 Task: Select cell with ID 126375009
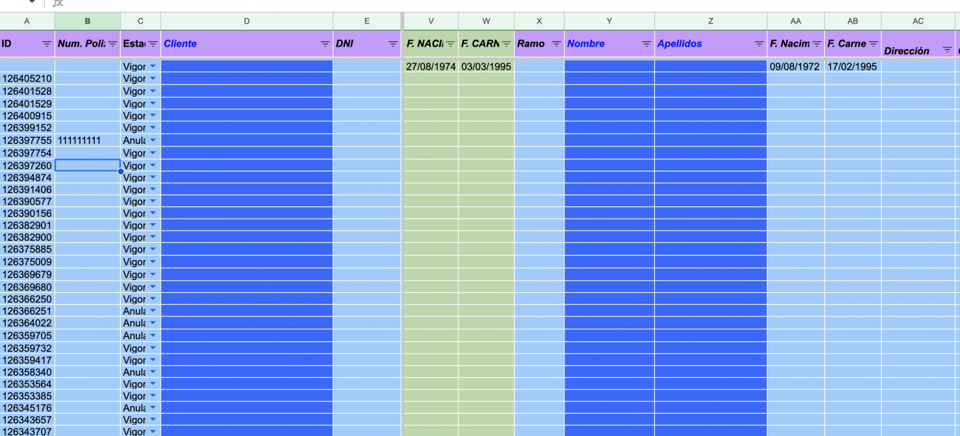27,262
